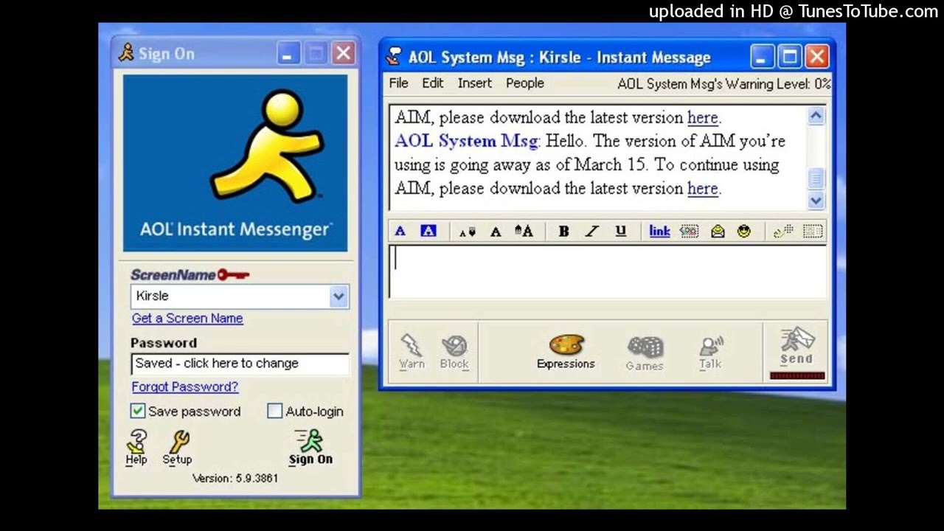Click into the message compose box

coord(608,271)
